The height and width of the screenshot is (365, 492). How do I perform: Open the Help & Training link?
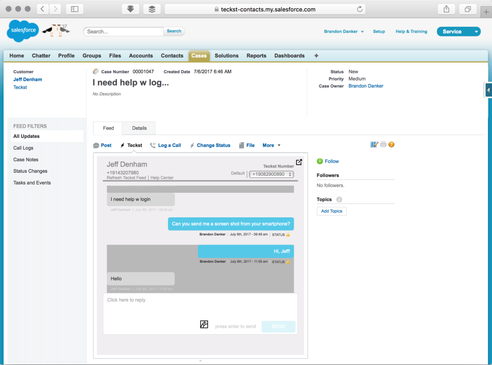click(x=411, y=31)
